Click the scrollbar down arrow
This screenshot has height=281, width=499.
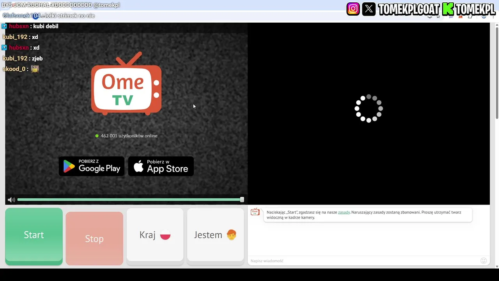tap(497, 267)
